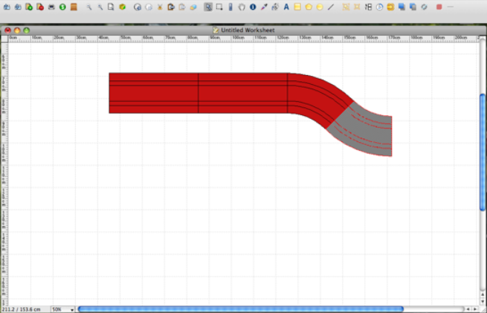This screenshot has height=313, width=487.
Task: Click the brown book library icon
Action: (x=74, y=7)
